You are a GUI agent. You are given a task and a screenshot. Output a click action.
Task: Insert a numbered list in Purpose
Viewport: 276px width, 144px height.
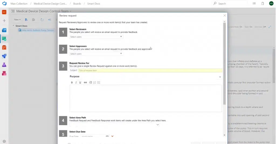coord(95,83)
